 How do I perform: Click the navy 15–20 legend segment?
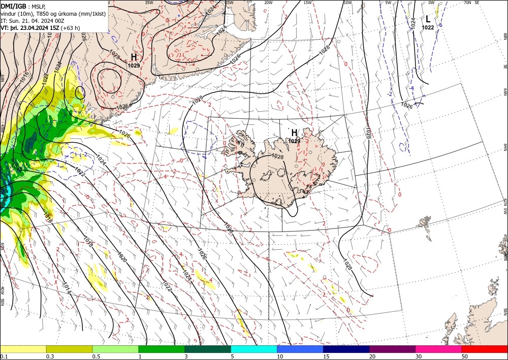[x=346, y=349]
